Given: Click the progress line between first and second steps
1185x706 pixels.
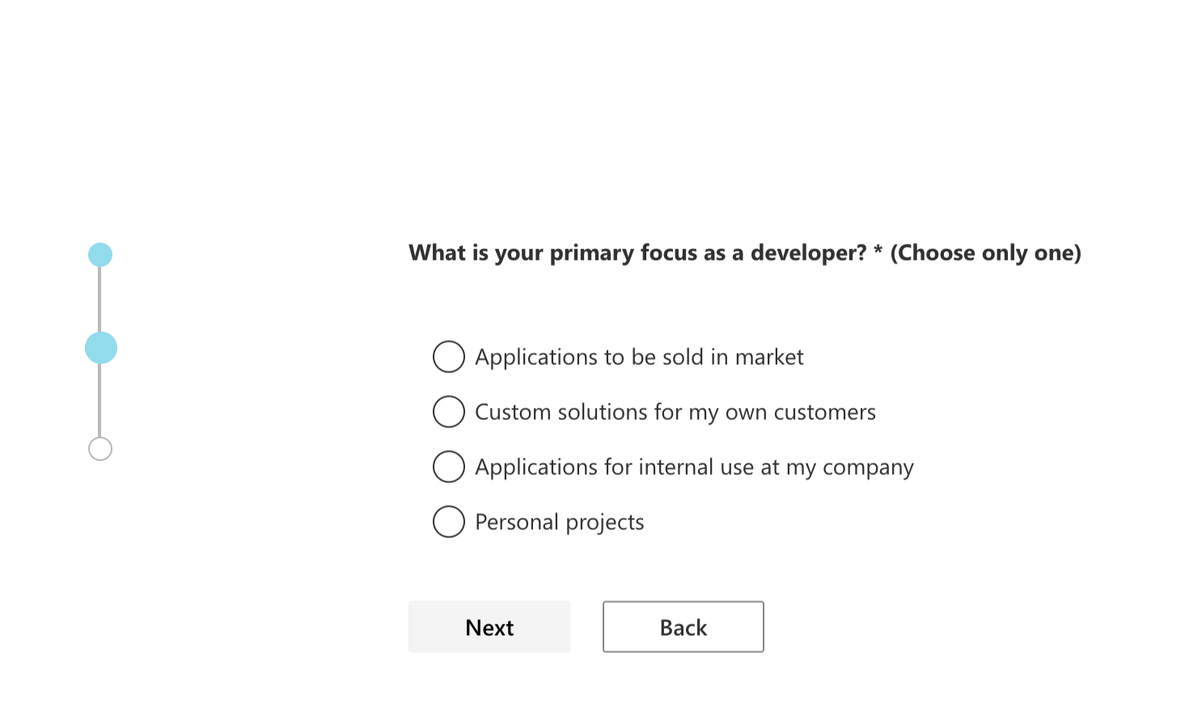Looking at the screenshot, I should click(x=99, y=299).
